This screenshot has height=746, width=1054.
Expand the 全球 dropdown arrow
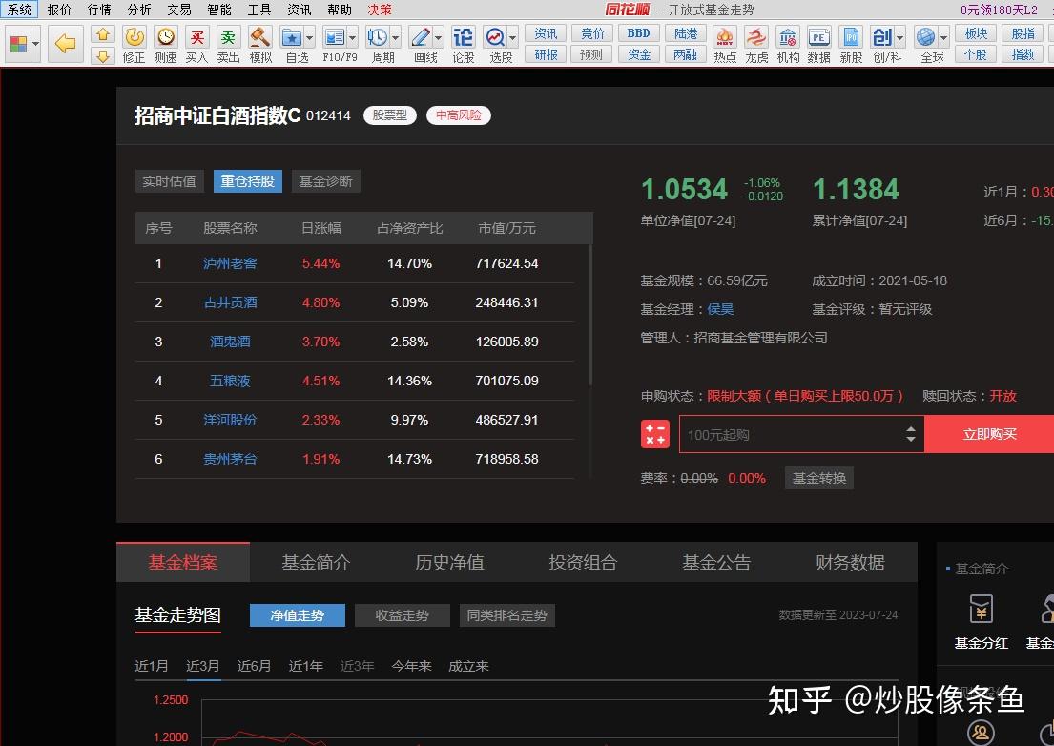(943, 37)
